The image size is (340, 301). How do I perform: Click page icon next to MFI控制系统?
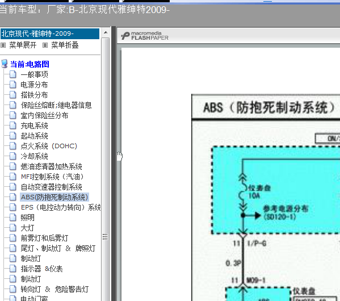pos(13,177)
